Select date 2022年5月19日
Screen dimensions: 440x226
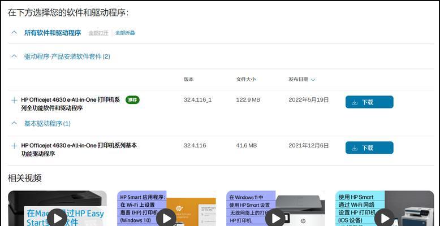(309, 100)
